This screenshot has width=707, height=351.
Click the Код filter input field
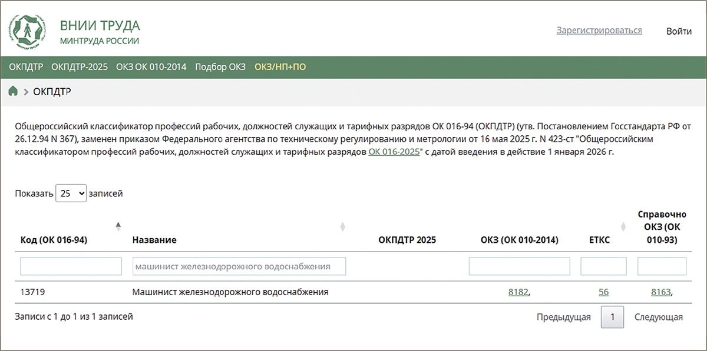pyautogui.click(x=71, y=266)
